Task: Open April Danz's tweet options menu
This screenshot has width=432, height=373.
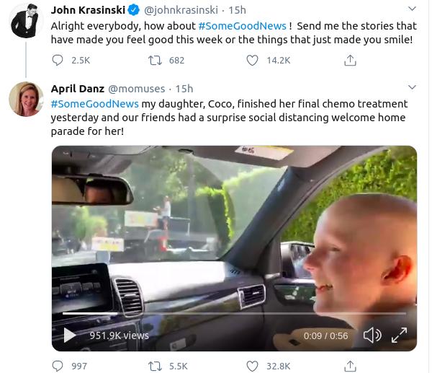Action: (411, 88)
